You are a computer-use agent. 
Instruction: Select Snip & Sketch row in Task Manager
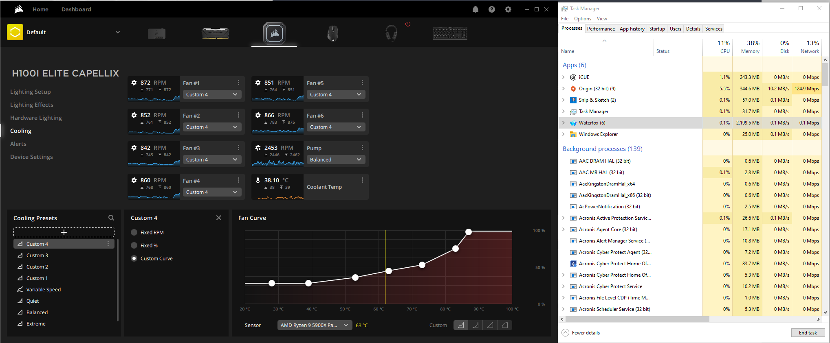tap(691, 100)
